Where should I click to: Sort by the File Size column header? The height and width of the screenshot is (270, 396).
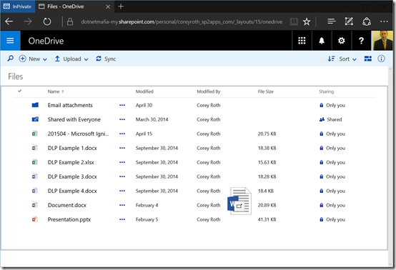click(266, 91)
